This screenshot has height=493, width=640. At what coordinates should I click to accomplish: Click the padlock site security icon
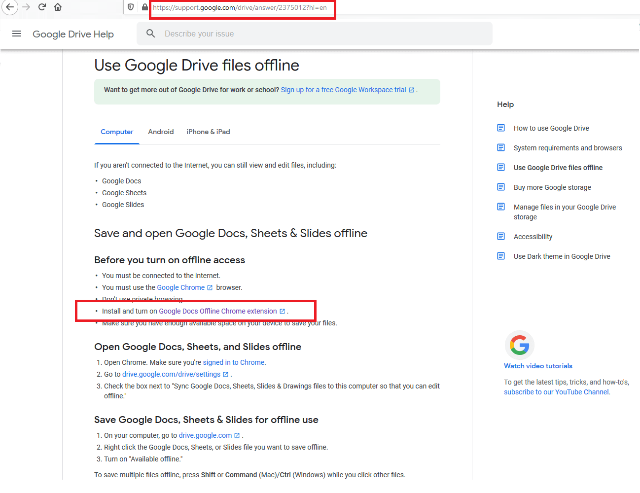point(144,7)
